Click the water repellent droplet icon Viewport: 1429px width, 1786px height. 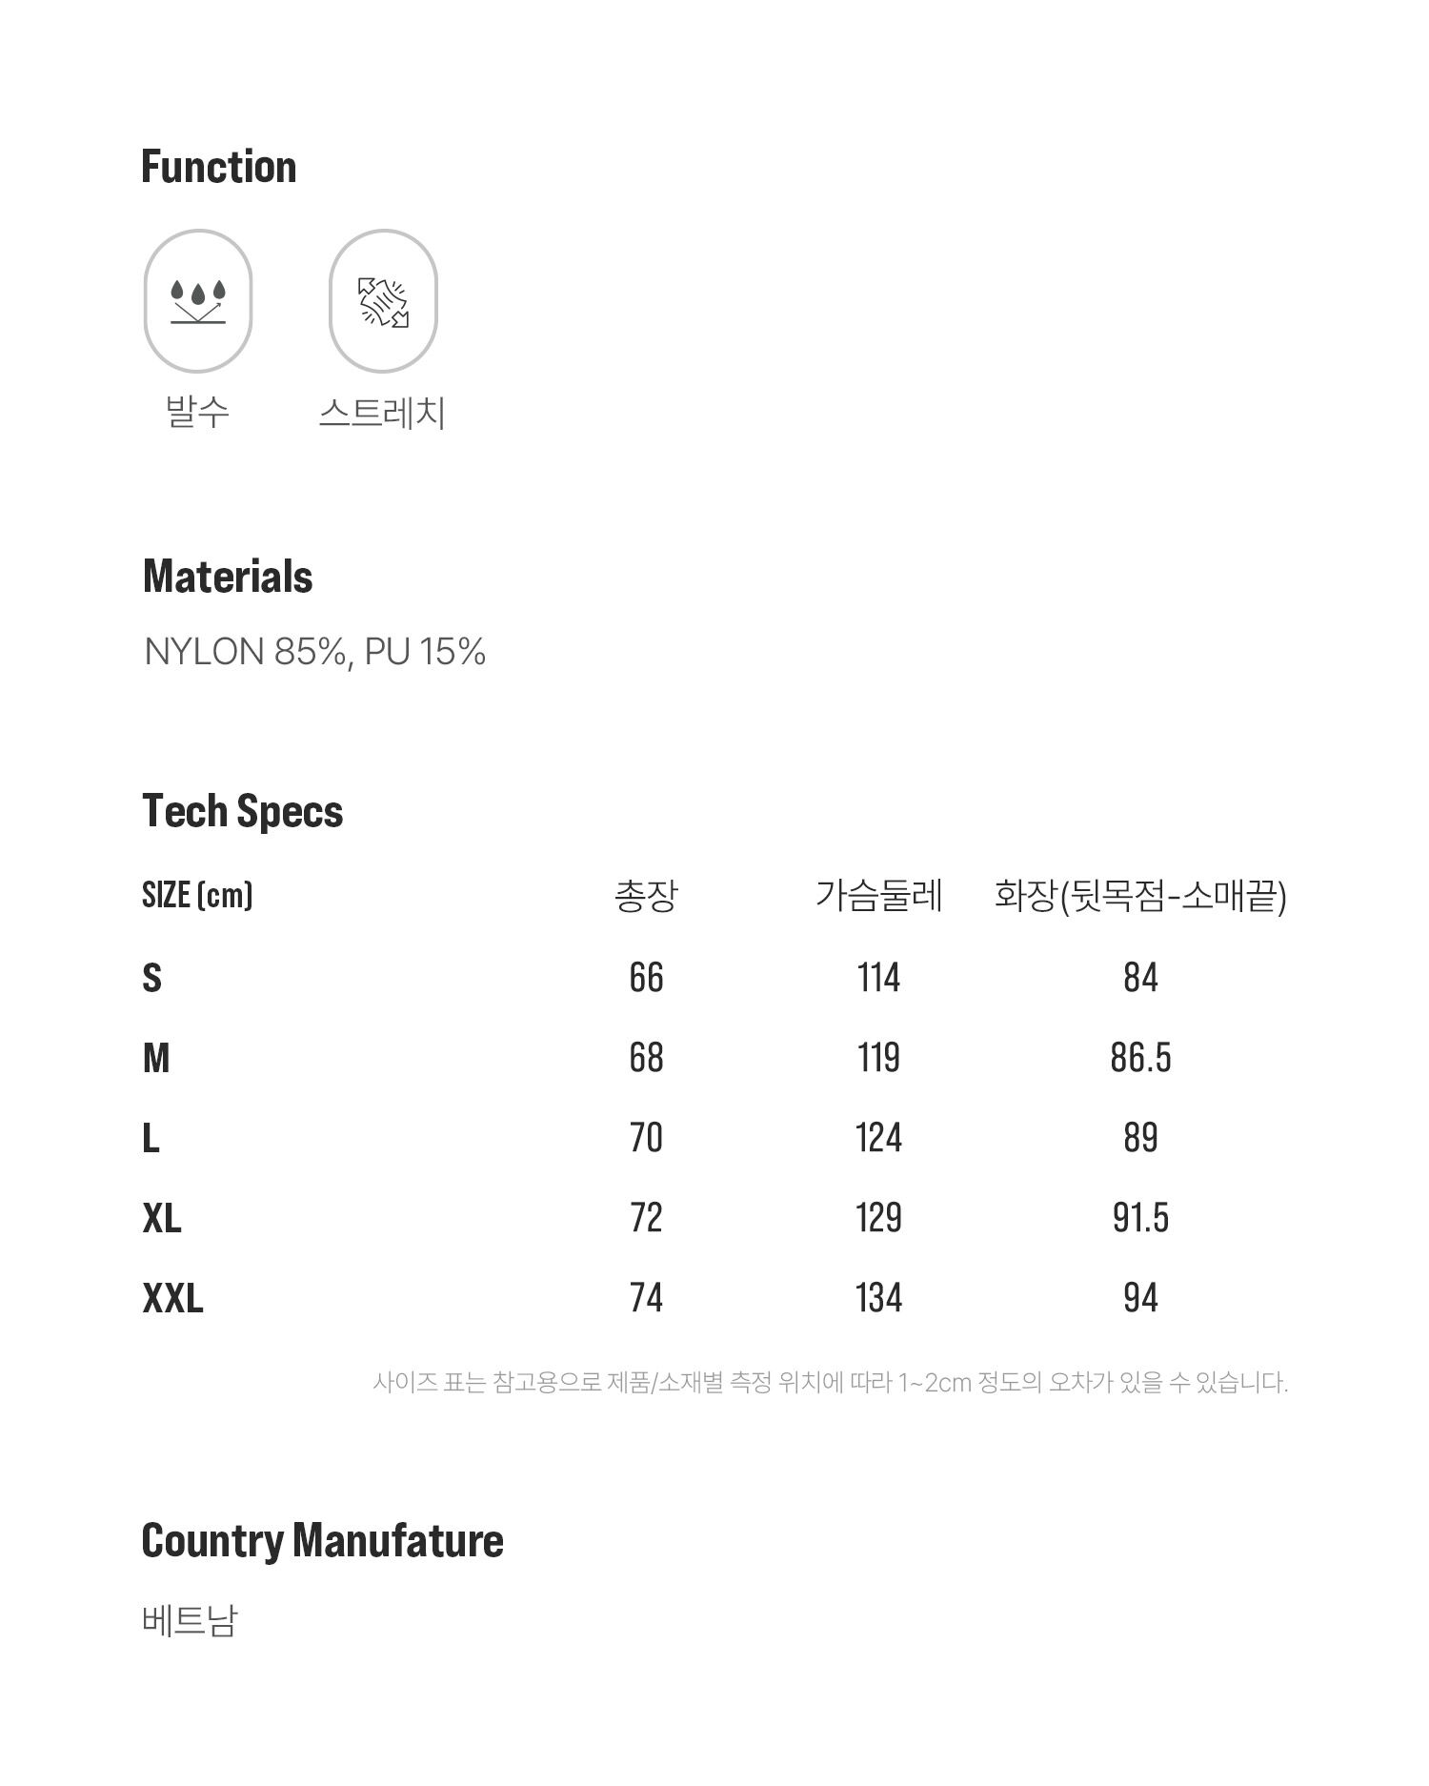tap(198, 301)
